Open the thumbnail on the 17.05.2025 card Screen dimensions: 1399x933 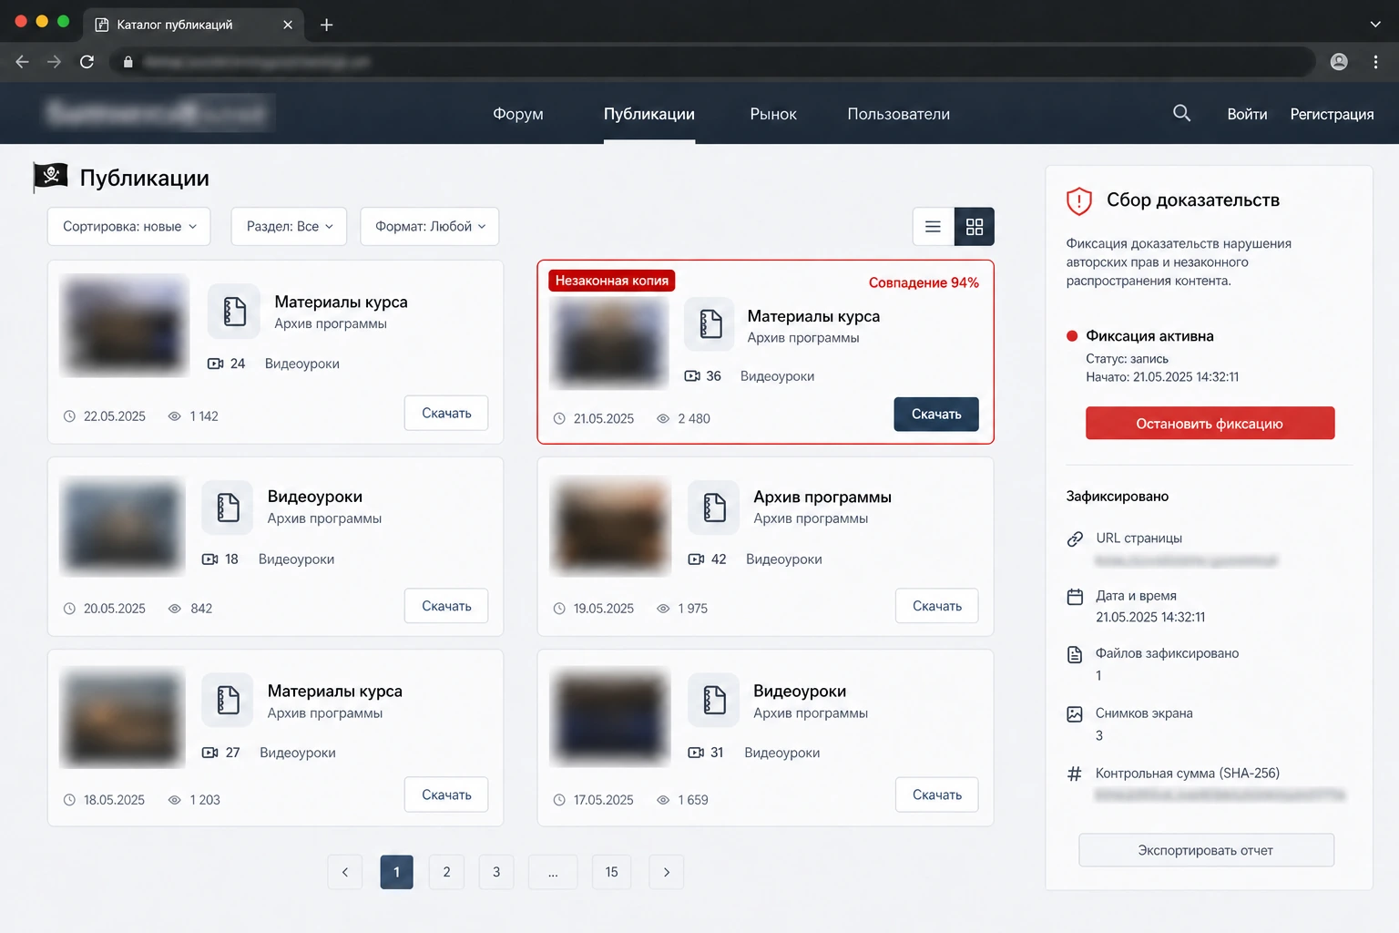(x=610, y=718)
